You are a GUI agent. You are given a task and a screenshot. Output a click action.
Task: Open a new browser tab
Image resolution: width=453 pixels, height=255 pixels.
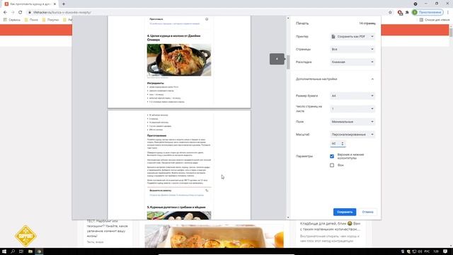[64, 4]
